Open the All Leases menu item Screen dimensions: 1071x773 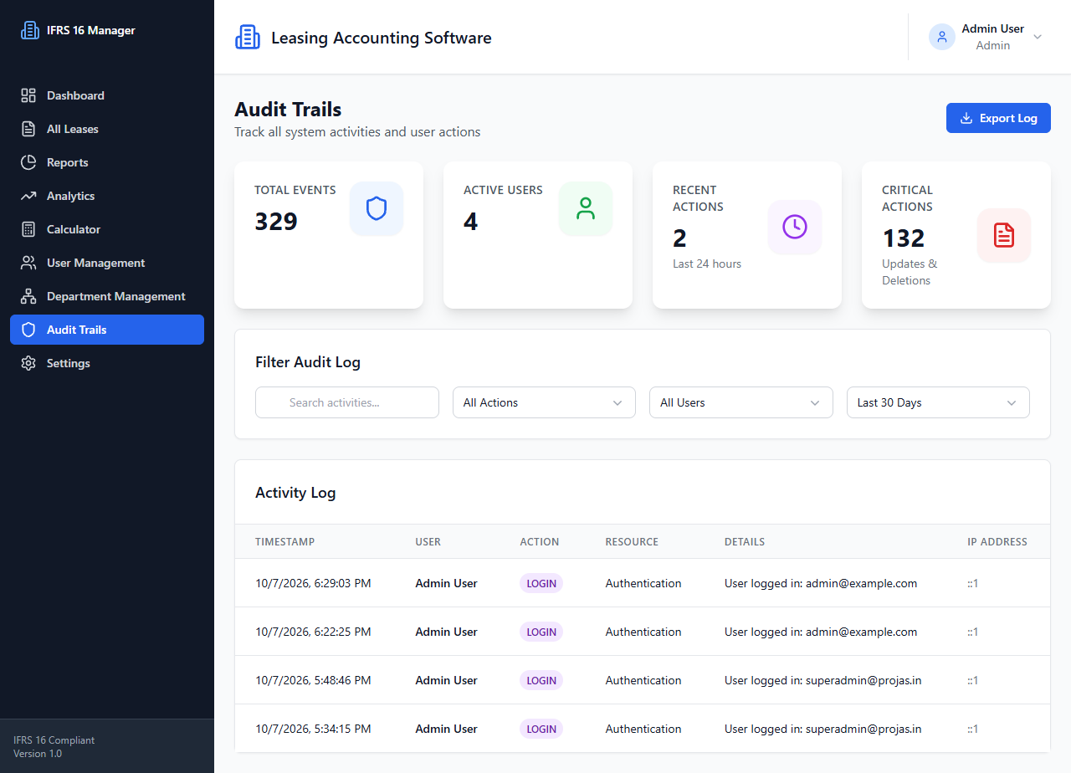click(x=107, y=129)
